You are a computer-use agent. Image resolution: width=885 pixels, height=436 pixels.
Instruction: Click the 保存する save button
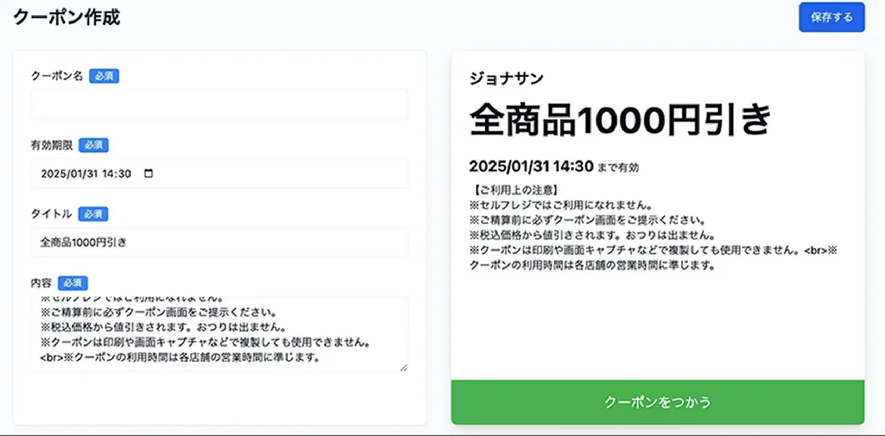[x=831, y=17]
